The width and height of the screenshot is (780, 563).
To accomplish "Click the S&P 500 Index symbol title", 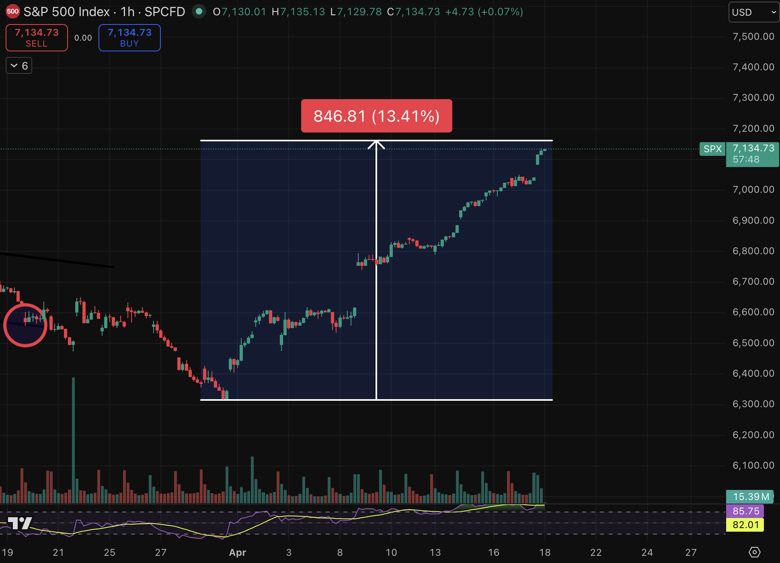I will tap(66, 12).
